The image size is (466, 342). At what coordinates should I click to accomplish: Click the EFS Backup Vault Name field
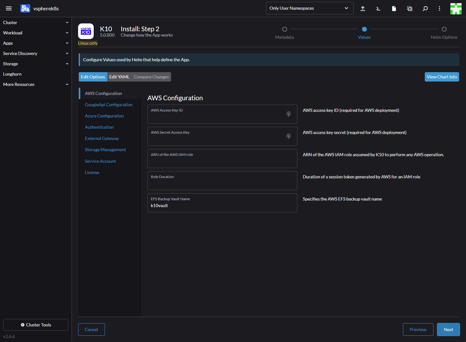[222, 206]
